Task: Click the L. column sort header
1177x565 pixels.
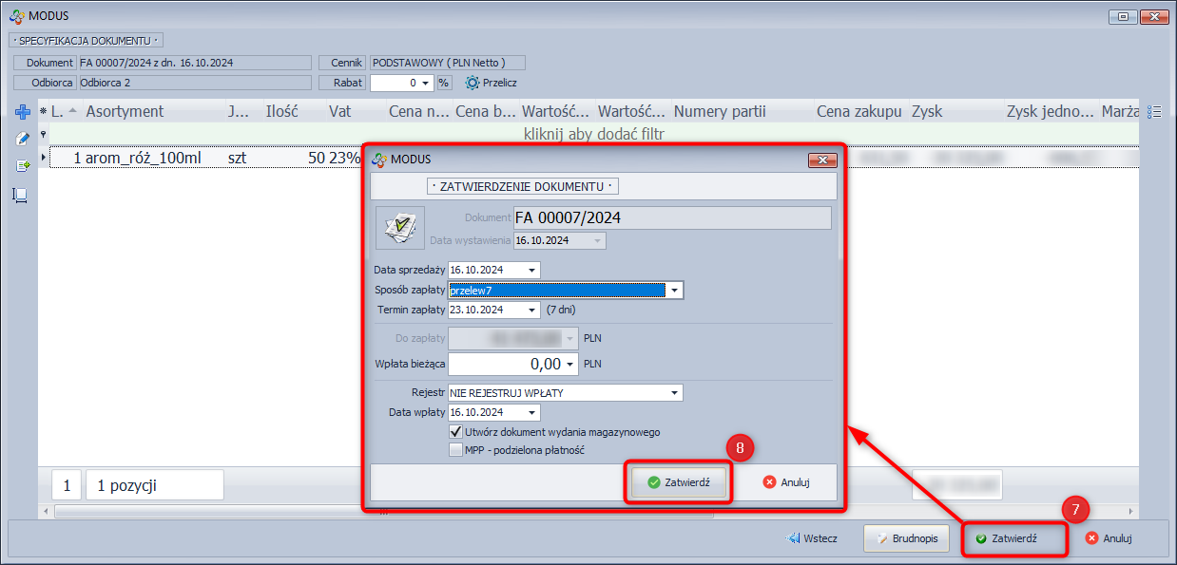Action: click(x=65, y=112)
